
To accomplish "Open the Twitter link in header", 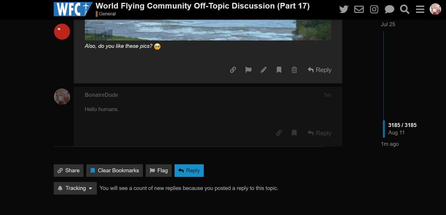I will (344, 9).
